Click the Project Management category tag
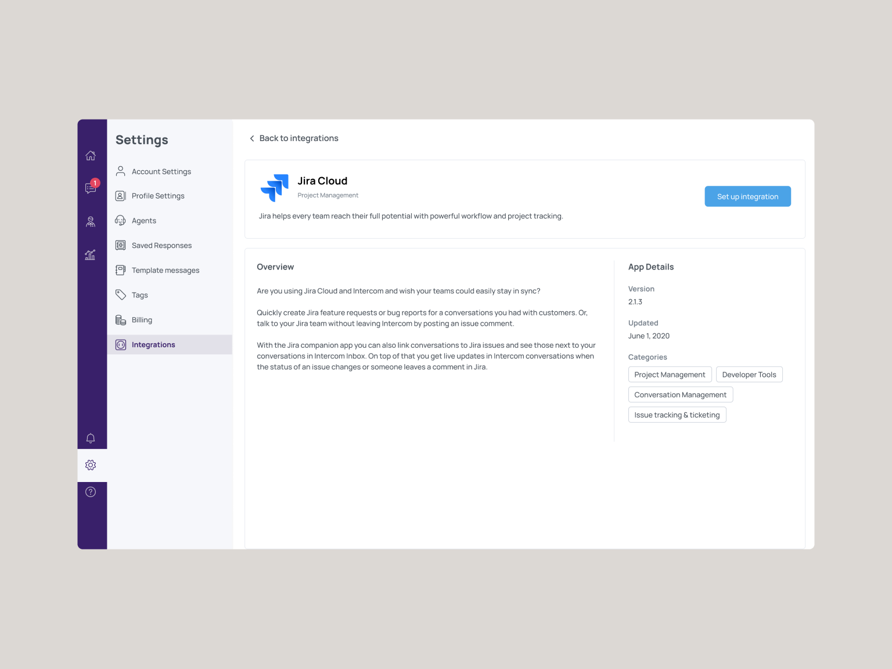 pyautogui.click(x=670, y=375)
